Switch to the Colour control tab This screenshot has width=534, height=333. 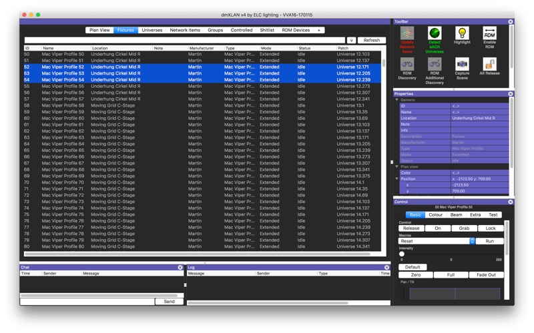coord(436,214)
